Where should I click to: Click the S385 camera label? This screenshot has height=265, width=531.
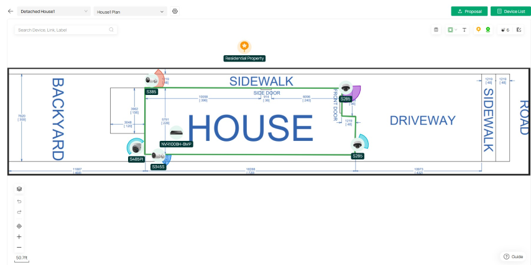[151, 92]
